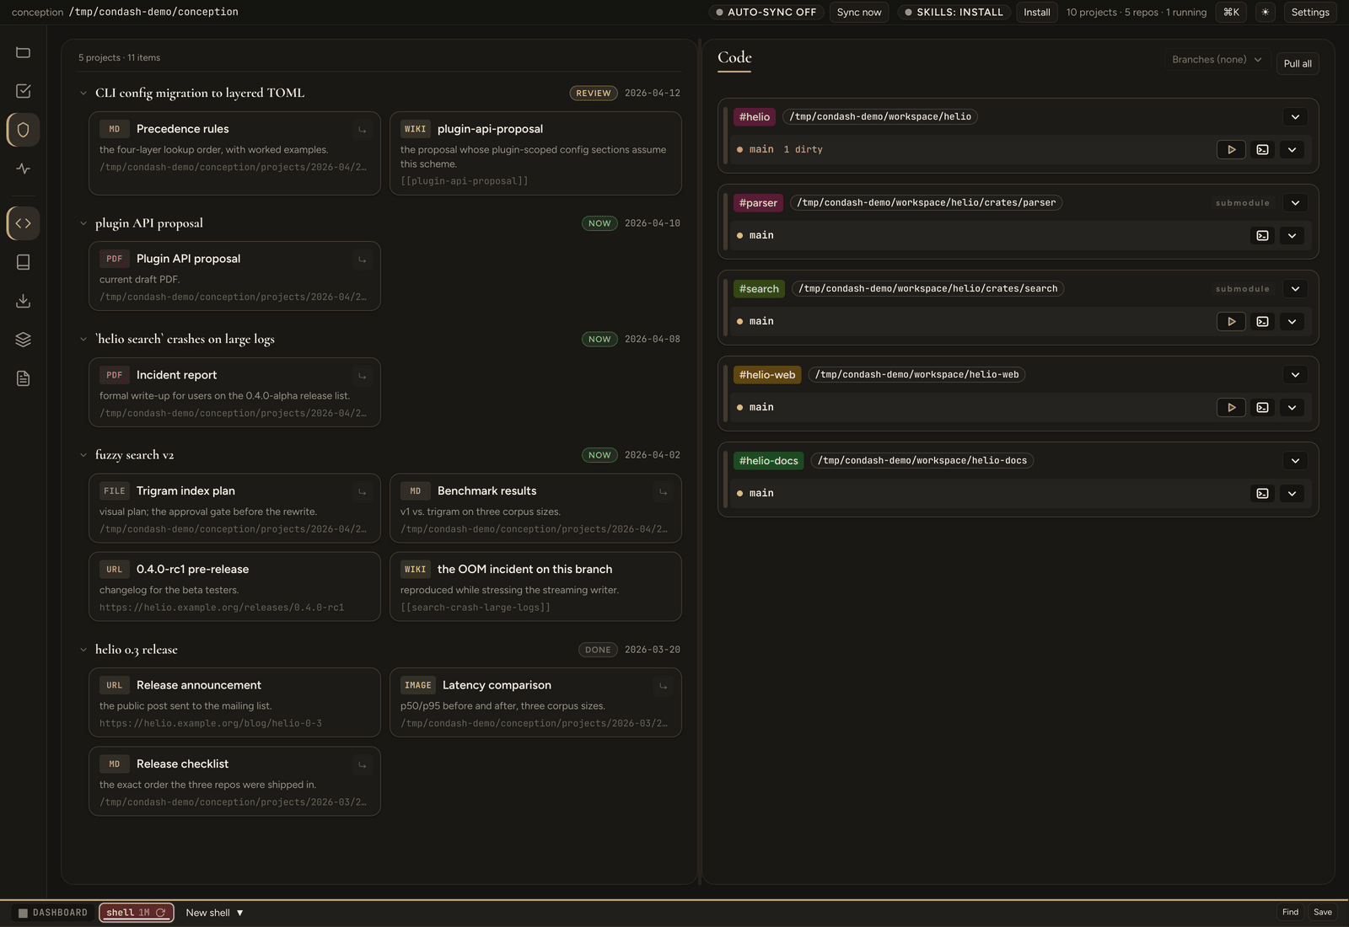
Task: Click open arrow on Latency comparison card
Action: point(663,686)
